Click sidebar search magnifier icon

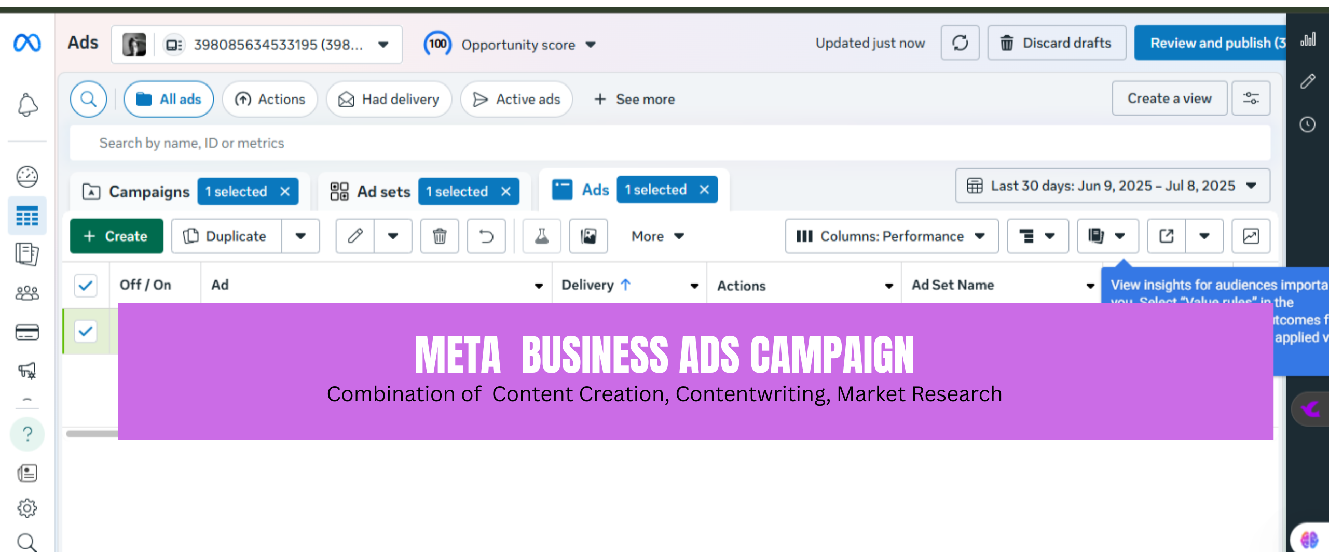pyautogui.click(x=27, y=542)
